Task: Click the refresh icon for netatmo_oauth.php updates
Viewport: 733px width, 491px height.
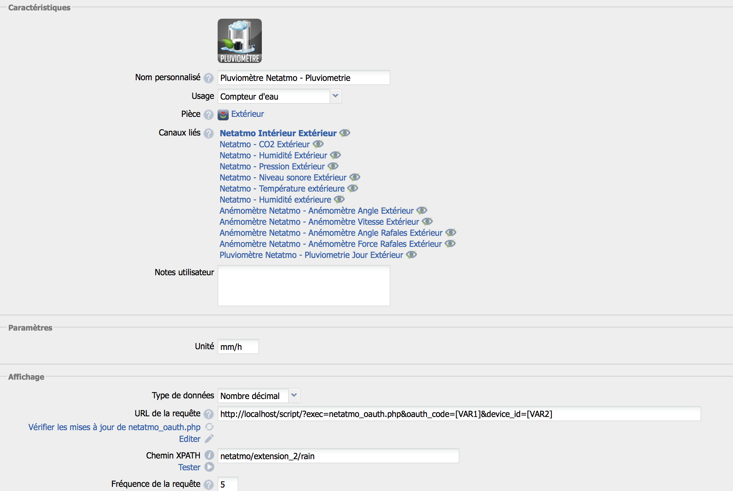Action: point(209,427)
